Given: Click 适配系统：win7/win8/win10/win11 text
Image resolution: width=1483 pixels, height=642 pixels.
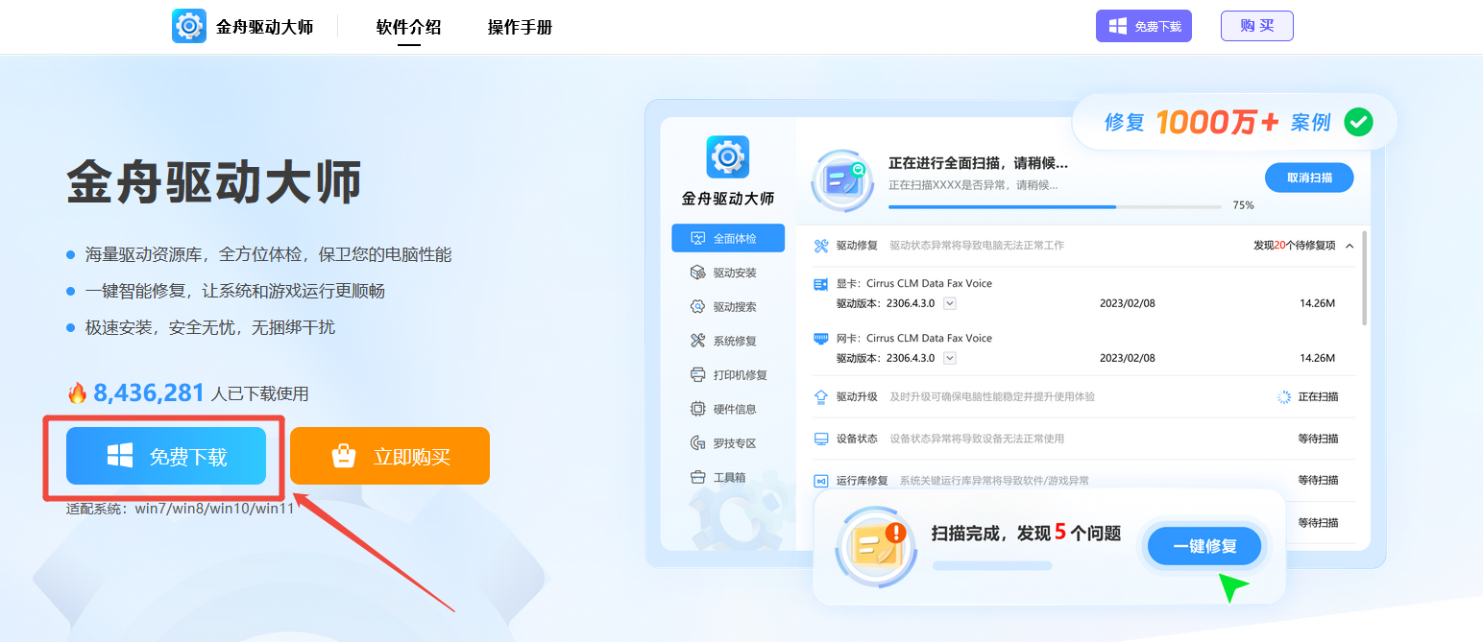Looking at the screenshot, I should click(181, 508).
